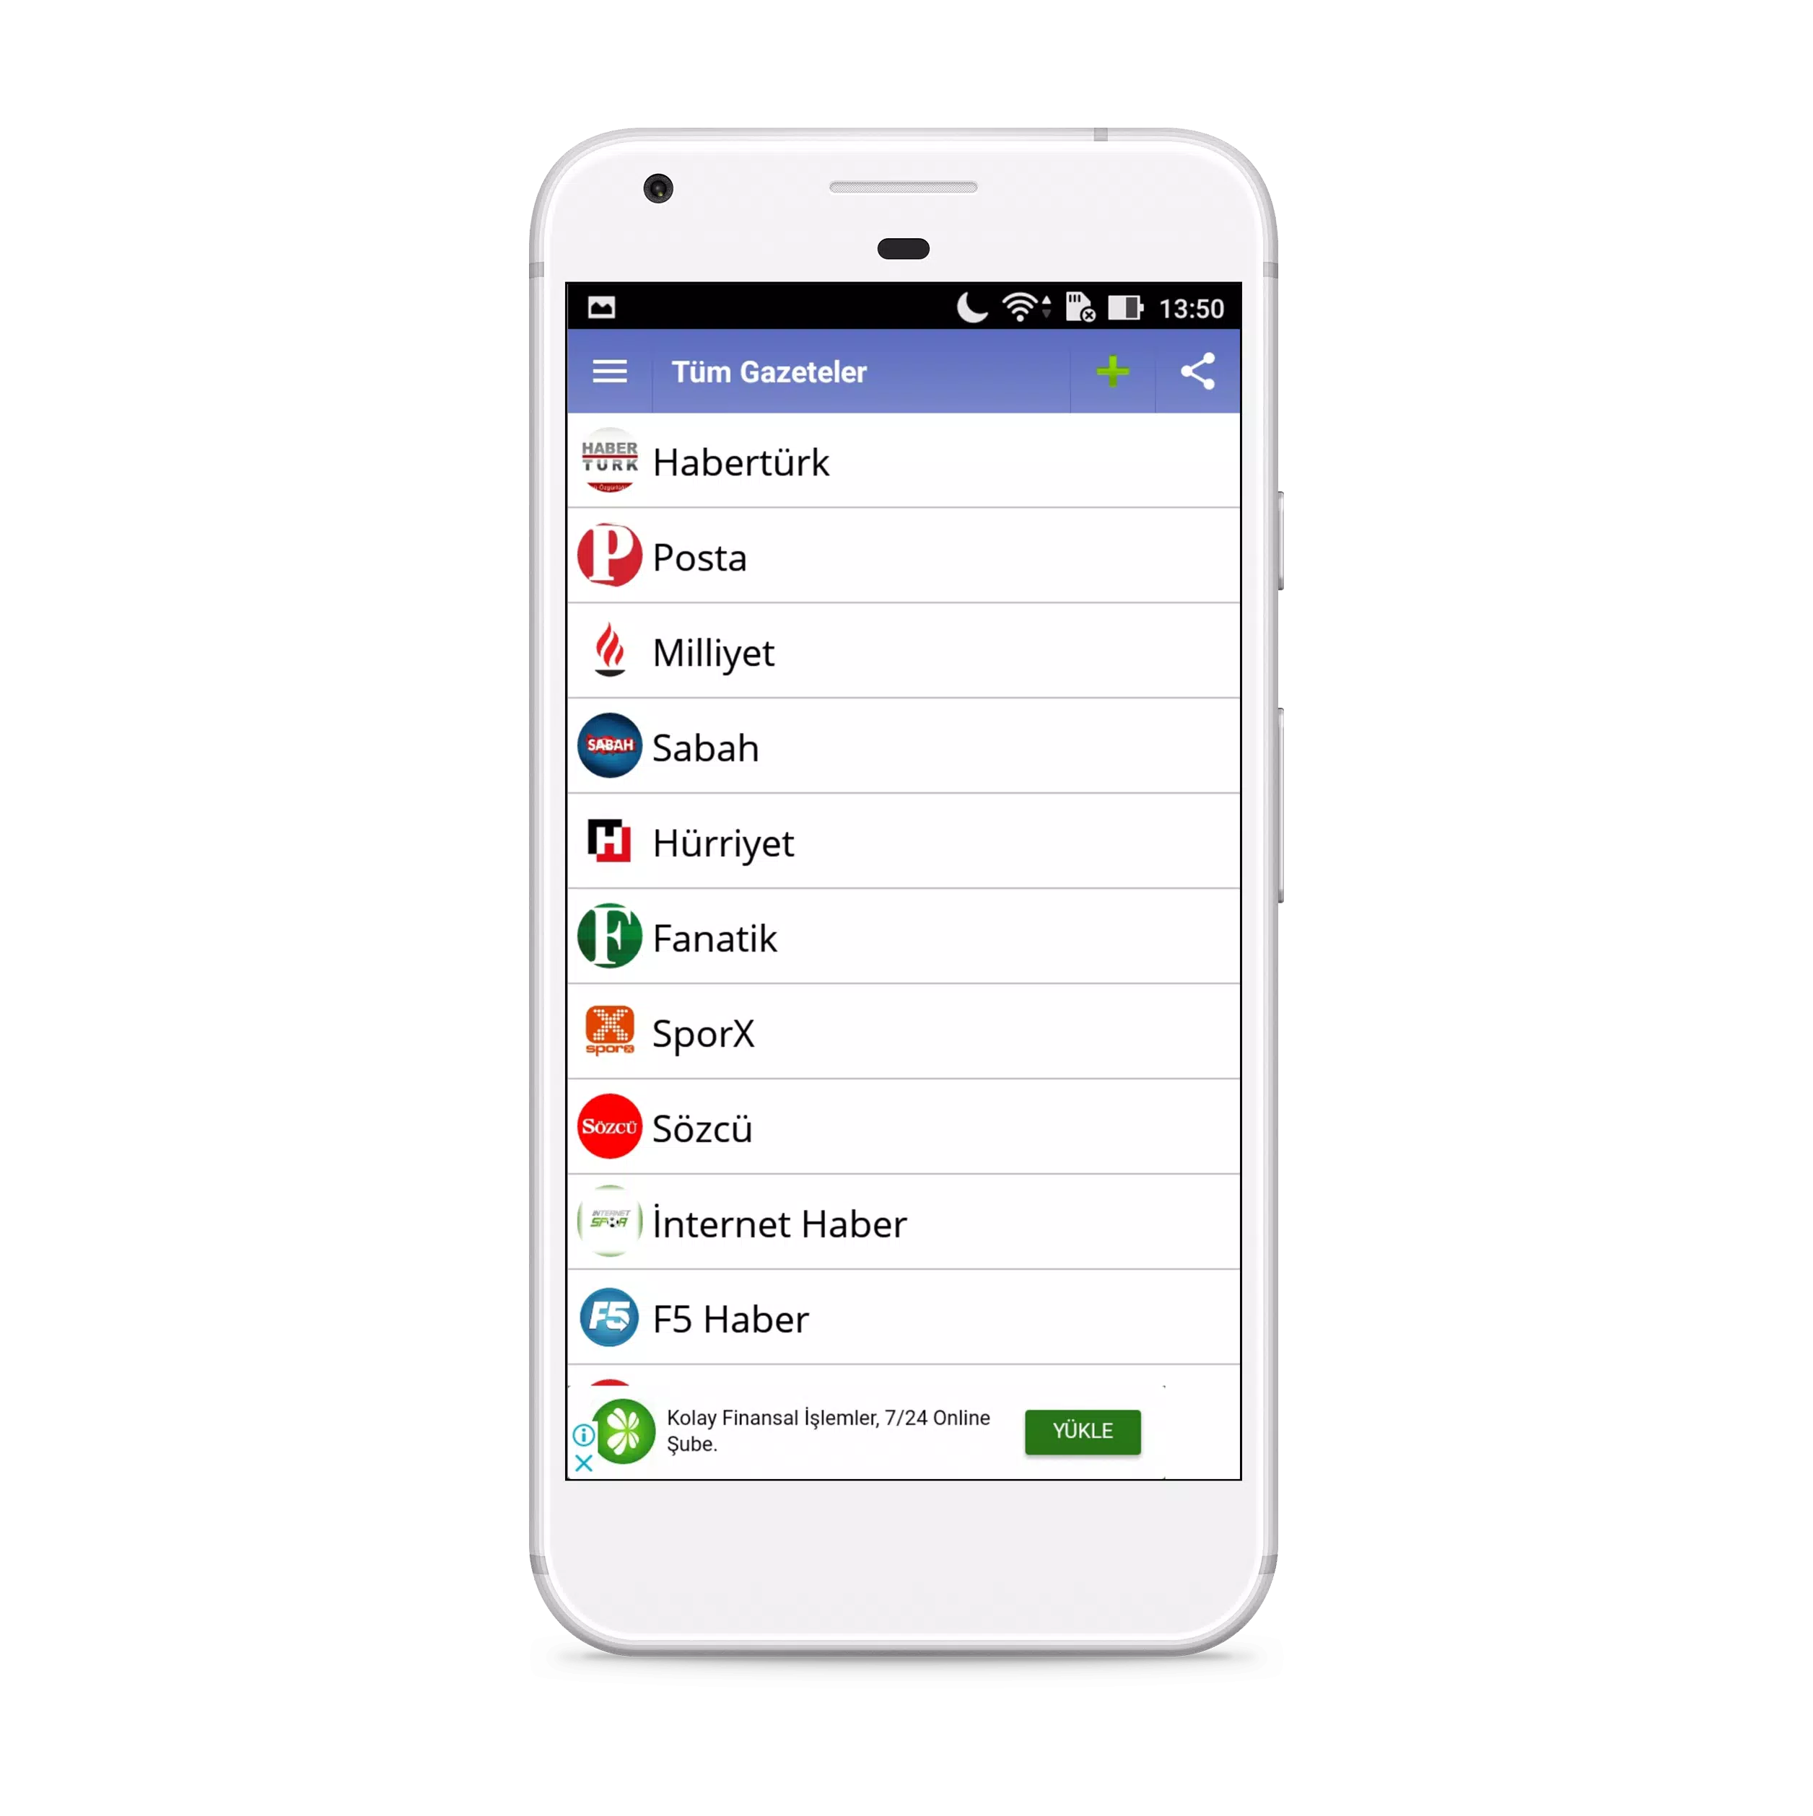
Task: Click the add new source icon
Action: pyautogui.click(x=1112, y=370)
